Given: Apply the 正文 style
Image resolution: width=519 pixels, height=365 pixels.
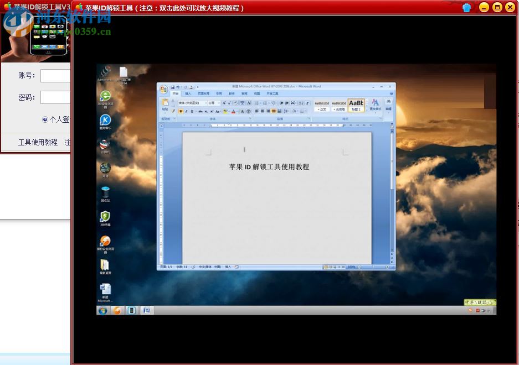Looking at the screenshot, I should click(322, 106).
